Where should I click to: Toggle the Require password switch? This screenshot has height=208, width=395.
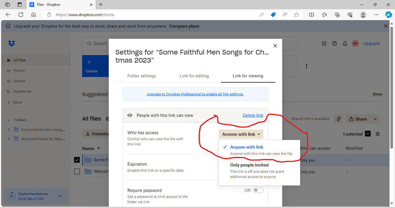pos(258,190)
